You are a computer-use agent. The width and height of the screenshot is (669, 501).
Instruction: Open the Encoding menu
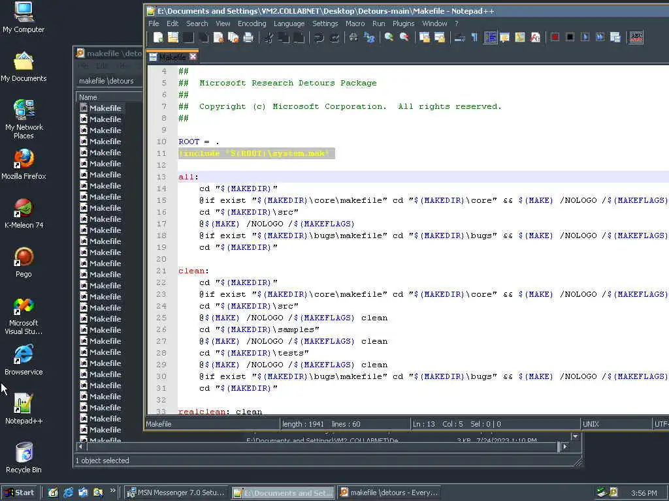[252, 23]
